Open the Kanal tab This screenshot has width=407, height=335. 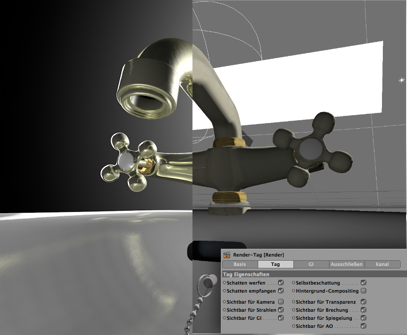tap(382, 265)
